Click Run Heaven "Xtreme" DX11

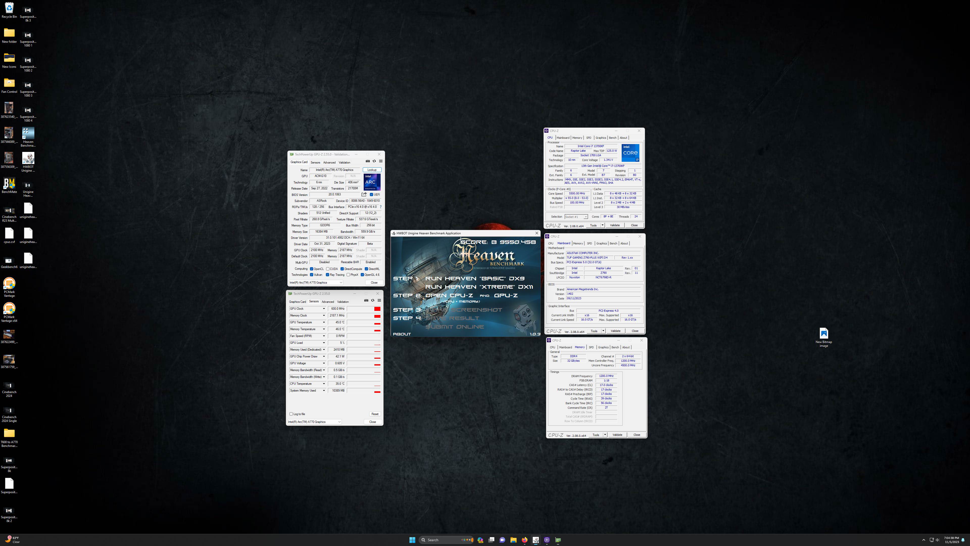pos(479,287)
